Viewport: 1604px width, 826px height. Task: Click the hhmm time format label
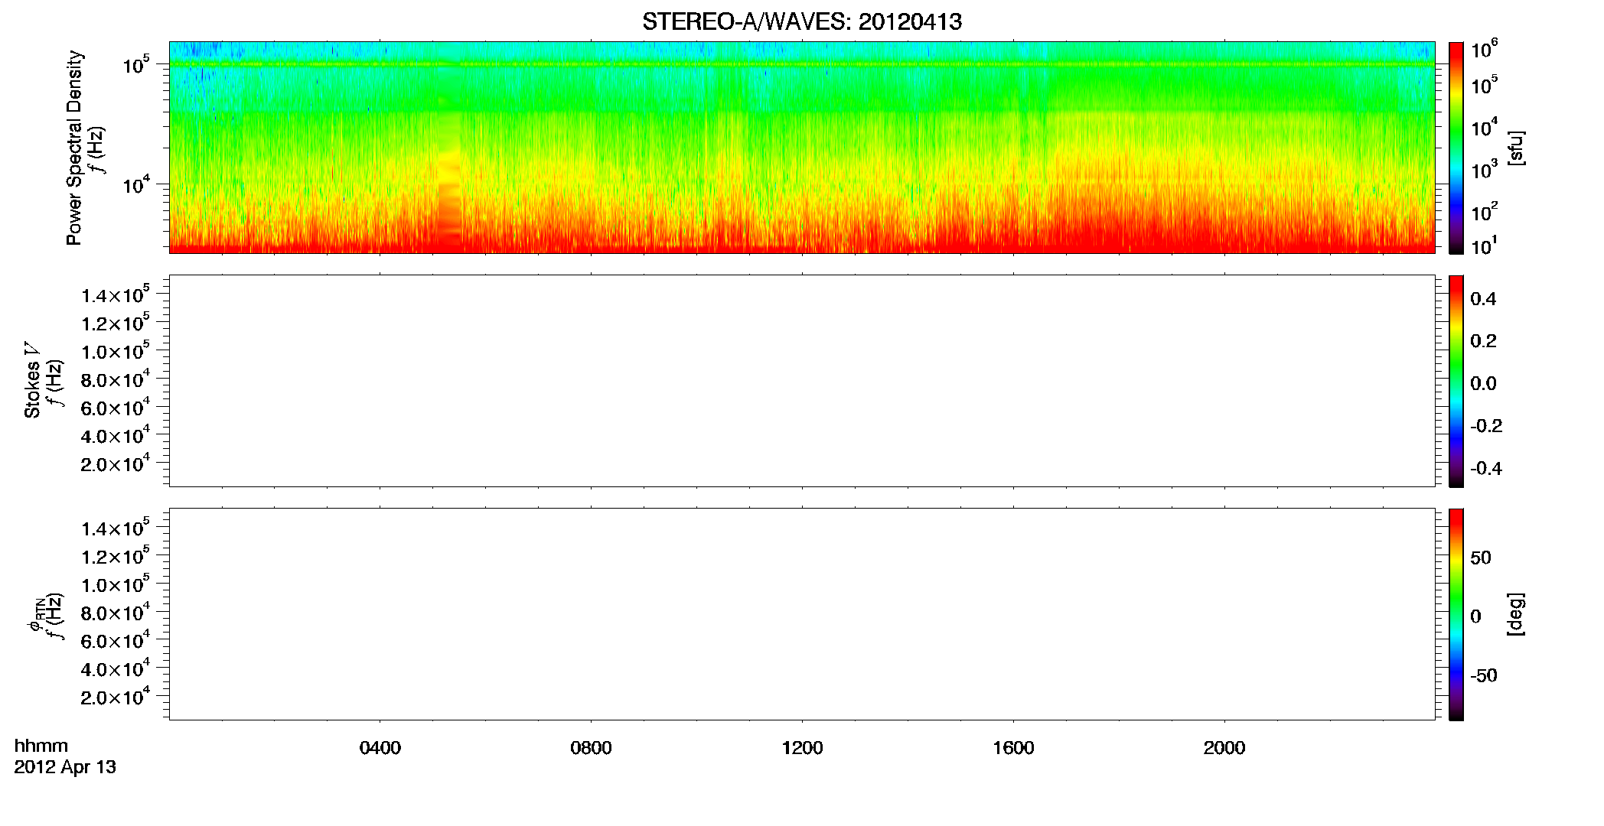pyautogui.click(x=41, y=746)
